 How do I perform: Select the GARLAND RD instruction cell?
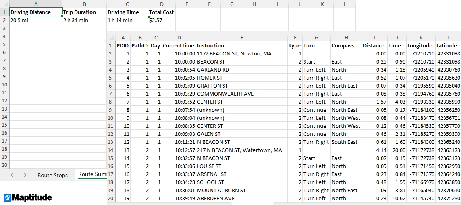[241, 70]
